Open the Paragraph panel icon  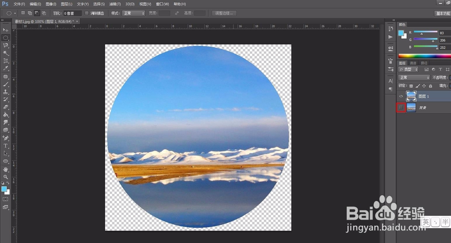coord(391,89)
